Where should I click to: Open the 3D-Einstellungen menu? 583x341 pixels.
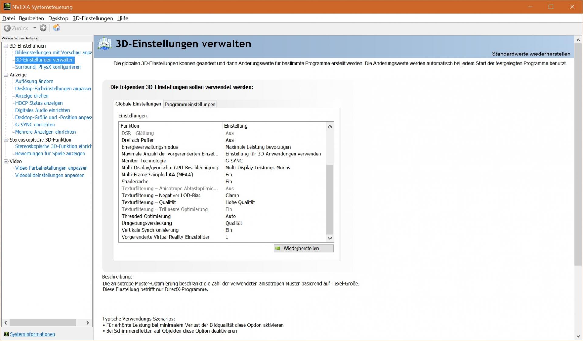click(x=93, y=18)
